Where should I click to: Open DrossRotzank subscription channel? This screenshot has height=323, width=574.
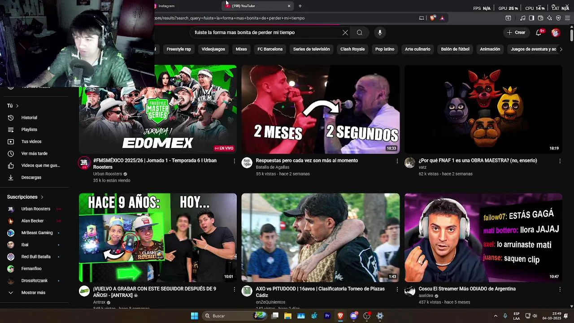[34, 281]
